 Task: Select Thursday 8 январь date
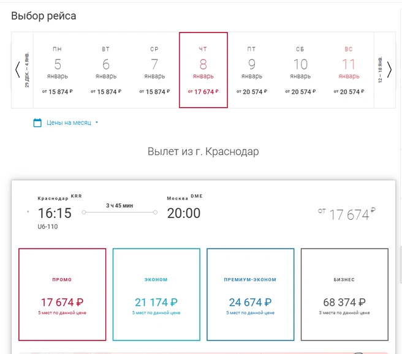(x=203, y=70)
